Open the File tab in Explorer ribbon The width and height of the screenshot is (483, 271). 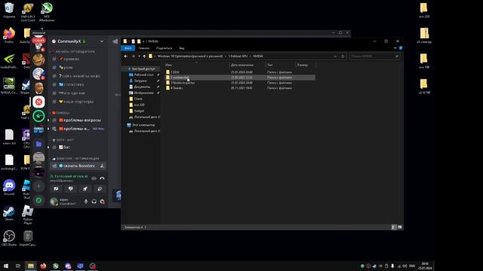[x=128, y=48]
